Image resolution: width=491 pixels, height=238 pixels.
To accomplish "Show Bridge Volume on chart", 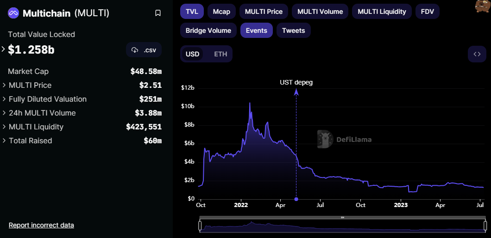I will [x=208, y=31].
